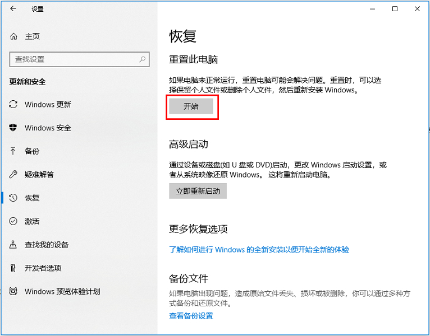Viewport: 430px width, 336px height.
Task: Click the 开发者选项 sliders icon
Action: [13, 268]
